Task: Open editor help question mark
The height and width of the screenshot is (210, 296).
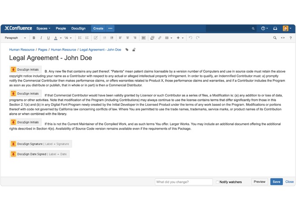Action: tap(290, 38)
